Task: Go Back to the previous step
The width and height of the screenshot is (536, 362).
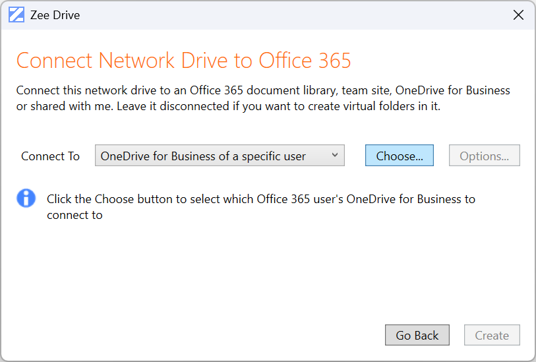Action: 417,335
